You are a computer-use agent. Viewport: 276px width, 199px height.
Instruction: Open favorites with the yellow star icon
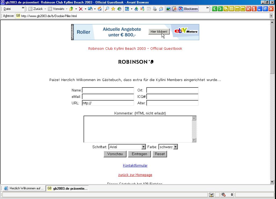pos(113,9)
